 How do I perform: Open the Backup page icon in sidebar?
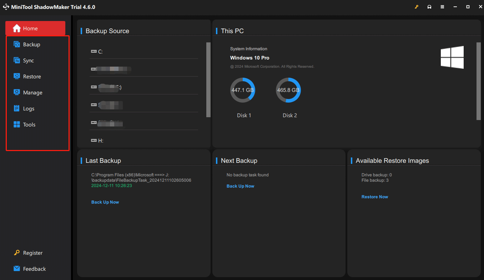(x=16, y=45)
